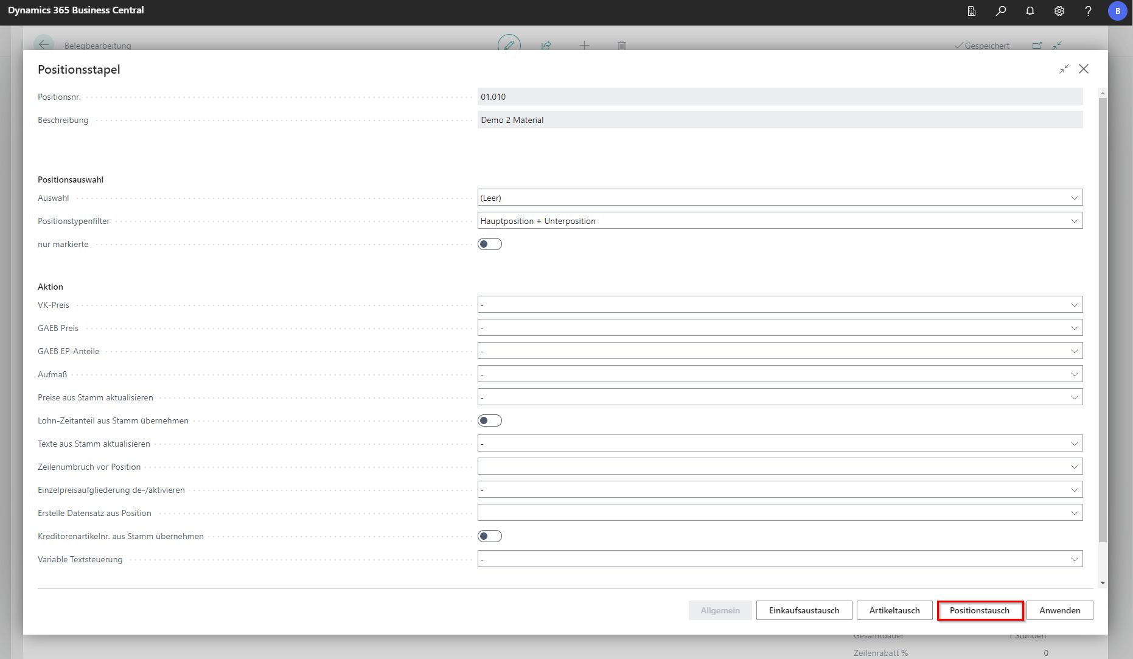Toggle 'Kreditorenartikelnr. aus Stamm übernehmen' switch
The height and width of the screenshot is (659, 1133).
[490, 536]
